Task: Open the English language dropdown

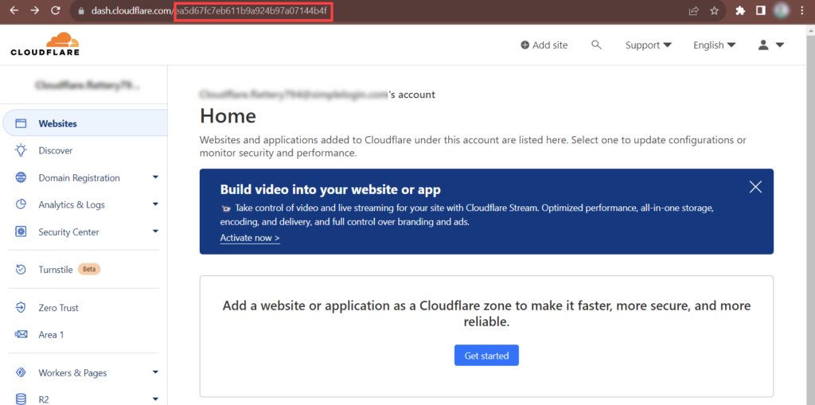Action: pyautogui.click(x=714, y=45)
